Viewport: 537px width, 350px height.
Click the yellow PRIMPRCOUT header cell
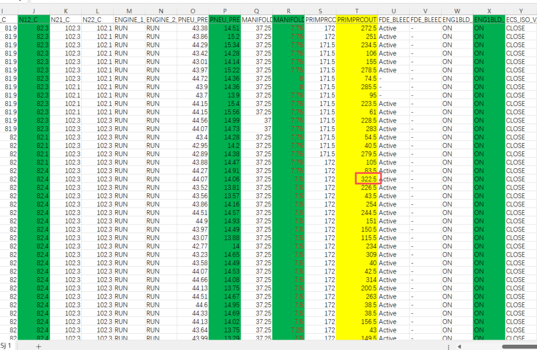click(357, 19)
